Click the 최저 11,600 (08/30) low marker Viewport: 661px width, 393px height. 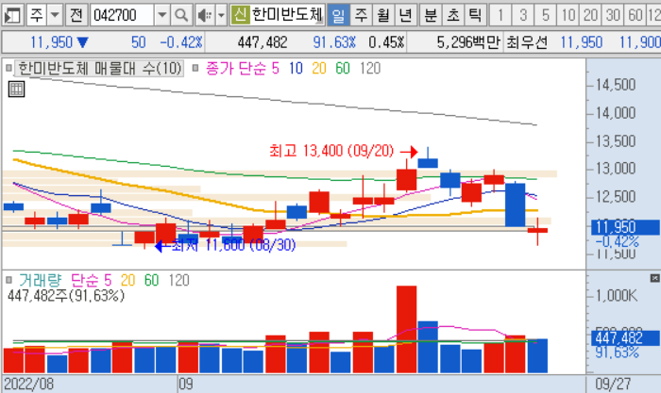233,245
